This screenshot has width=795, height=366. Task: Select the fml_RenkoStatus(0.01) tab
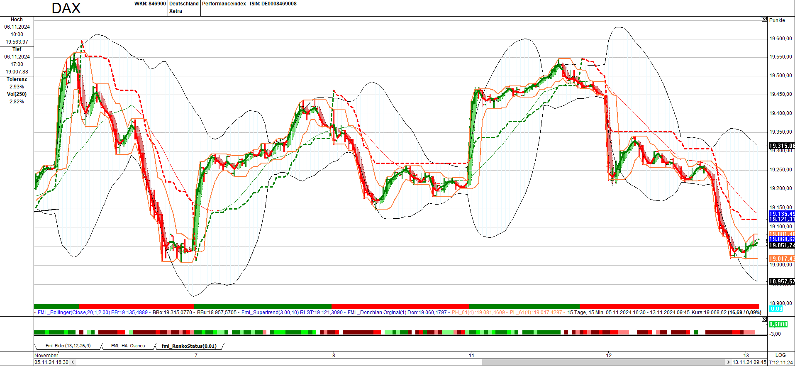pos(189,346)
